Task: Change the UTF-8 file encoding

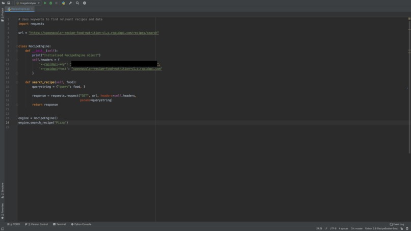Action: (333, 228)
